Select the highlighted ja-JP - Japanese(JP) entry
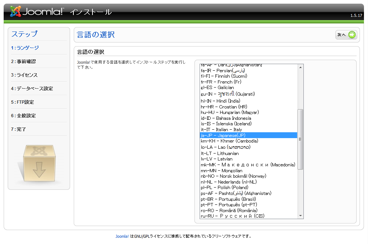The width and height of the screenshot is (368, 244). tap(248, 135)
